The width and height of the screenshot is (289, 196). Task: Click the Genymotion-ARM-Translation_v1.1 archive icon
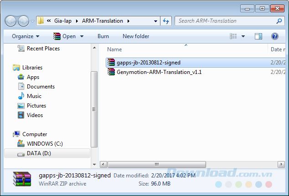111,72
